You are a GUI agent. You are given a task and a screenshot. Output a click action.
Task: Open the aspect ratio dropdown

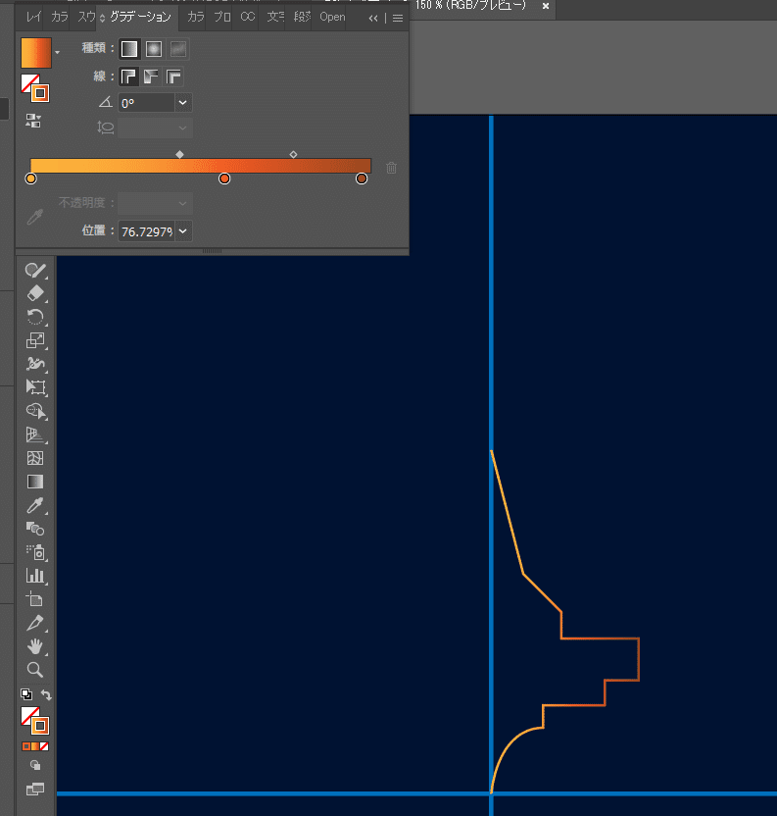(183, 127)
